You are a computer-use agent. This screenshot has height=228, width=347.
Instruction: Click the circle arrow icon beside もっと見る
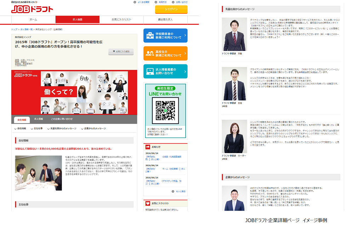173,191
